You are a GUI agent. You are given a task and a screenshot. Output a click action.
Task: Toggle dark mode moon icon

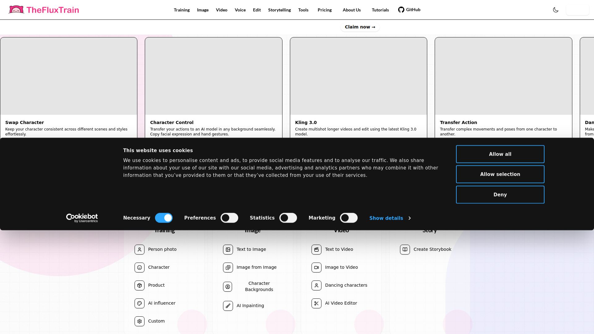556,10
